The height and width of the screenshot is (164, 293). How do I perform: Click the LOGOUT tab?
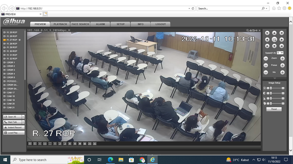(x=161, y=24)
